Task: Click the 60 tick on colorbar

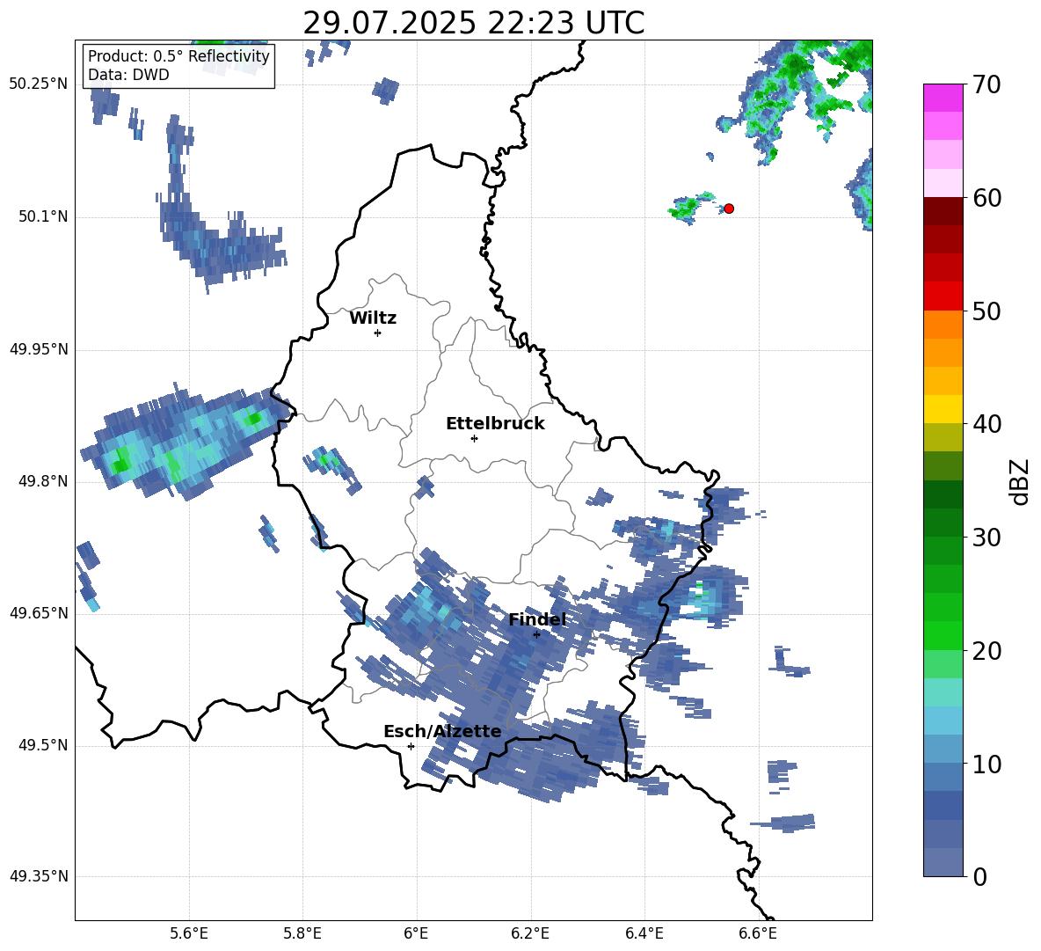Action: (x=986, y=198)
